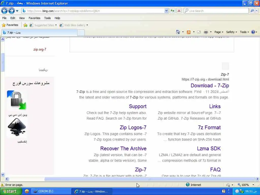260x195 pixels.
Task: Click the zip.org-7 sidebar link
Action: pos(40,50)
